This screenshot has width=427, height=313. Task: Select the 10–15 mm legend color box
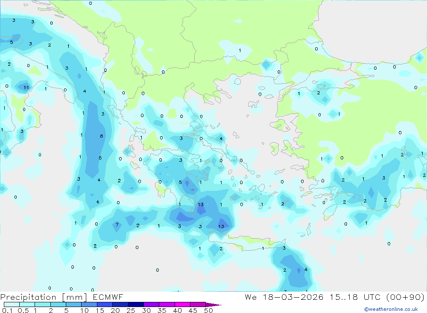click(x=89, y=304)
